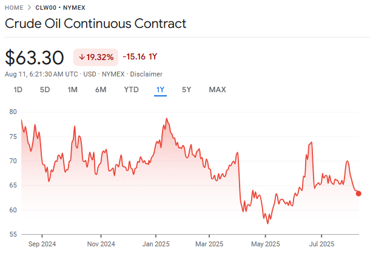This screenshot has width=370, height=253.
Task: Show the 1M chart range
Action: point(72,90)
